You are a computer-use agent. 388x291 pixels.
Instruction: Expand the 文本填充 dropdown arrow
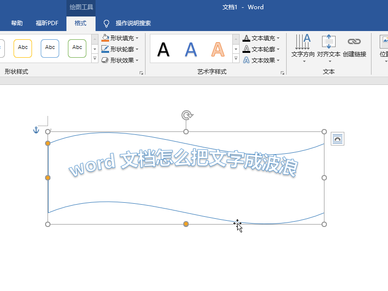pyautogui.click(x=278, y=38)
